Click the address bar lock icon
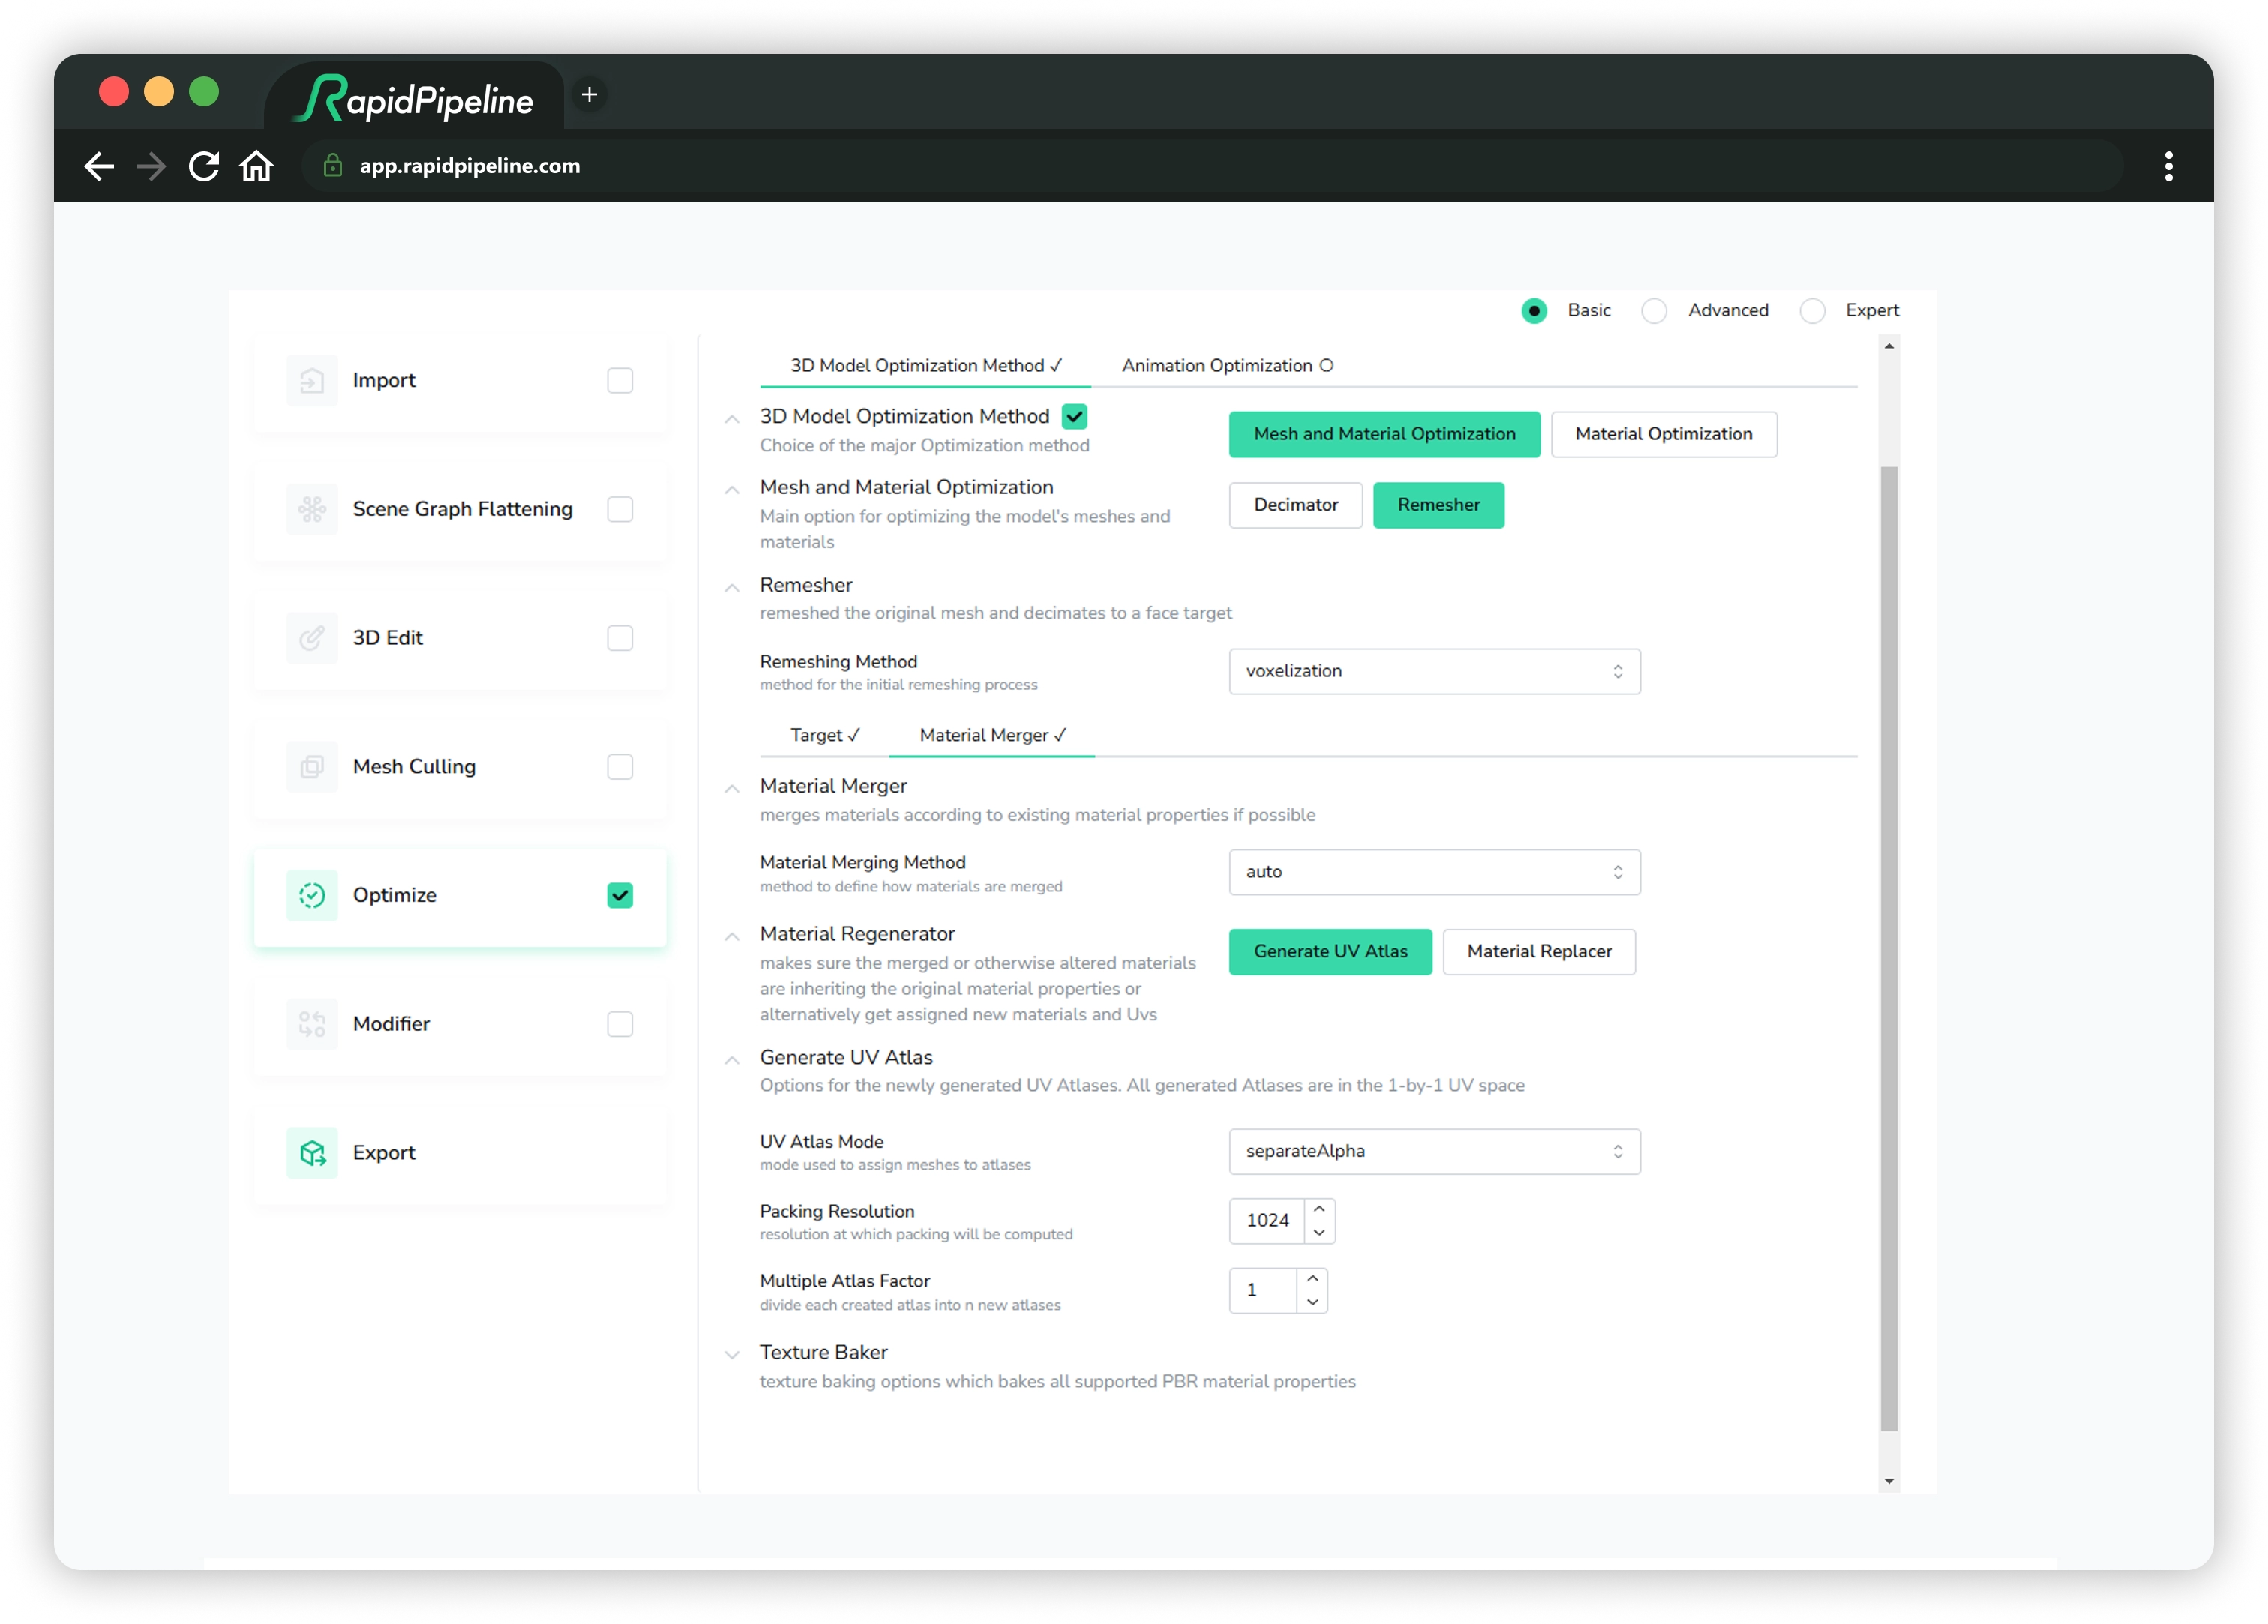This screenshot has height=1624, width=2268. [333, 166]
